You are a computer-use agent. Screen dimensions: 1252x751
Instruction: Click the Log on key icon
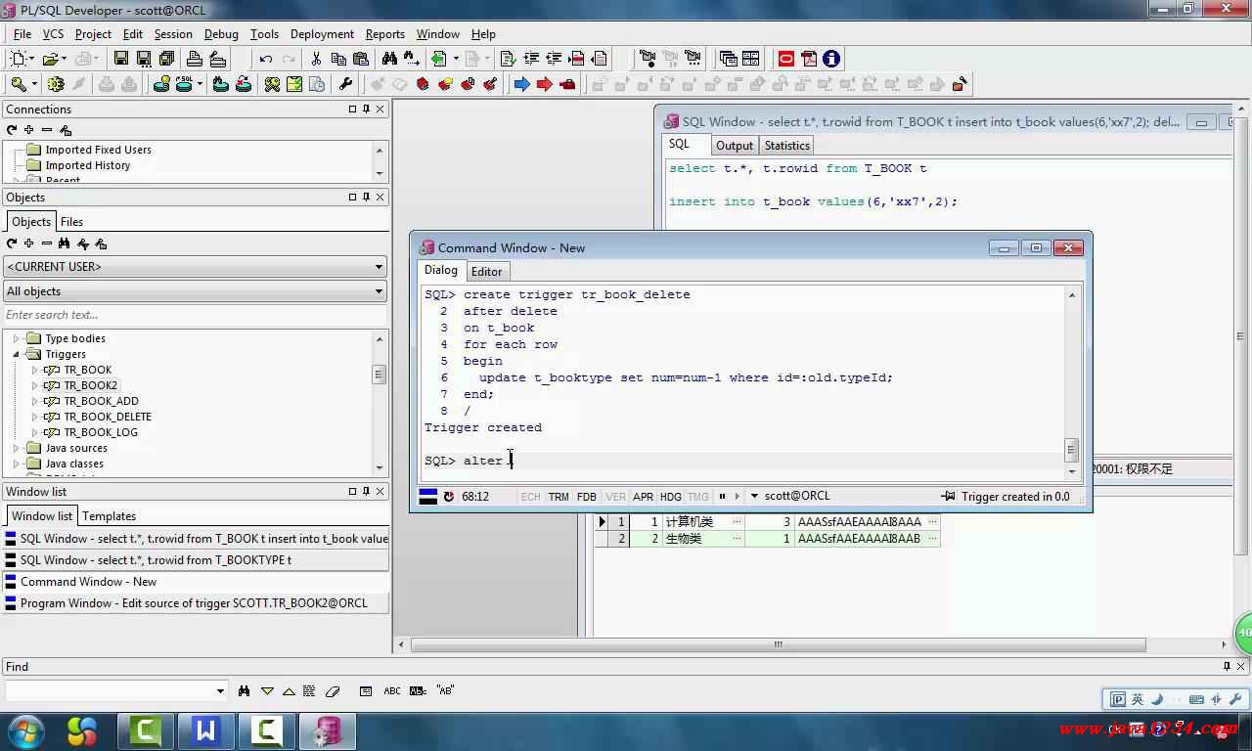coord(18,84)
